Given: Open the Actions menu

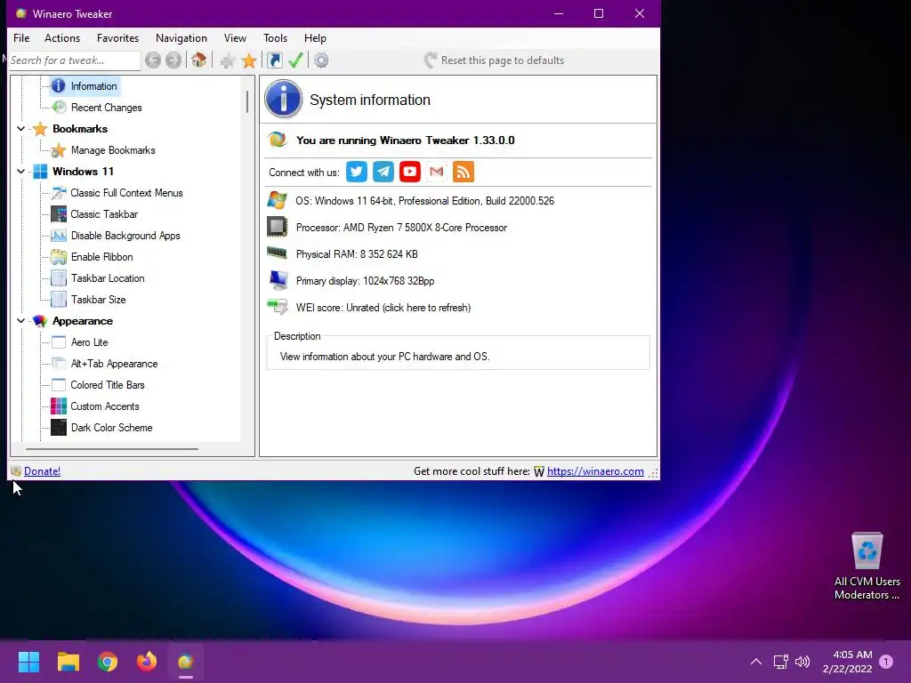Looking at the screenshot, I should (62, 37).
